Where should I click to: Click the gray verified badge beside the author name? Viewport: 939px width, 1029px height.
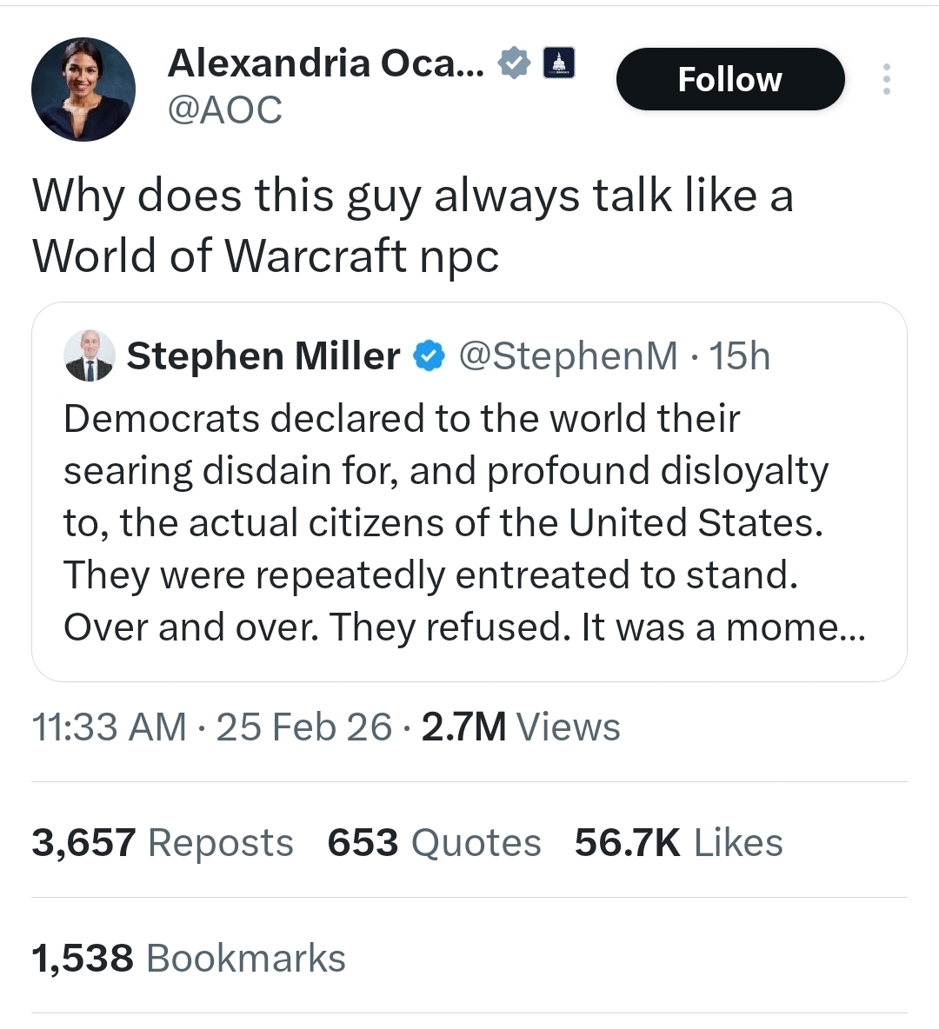click(x=515, y=63)
